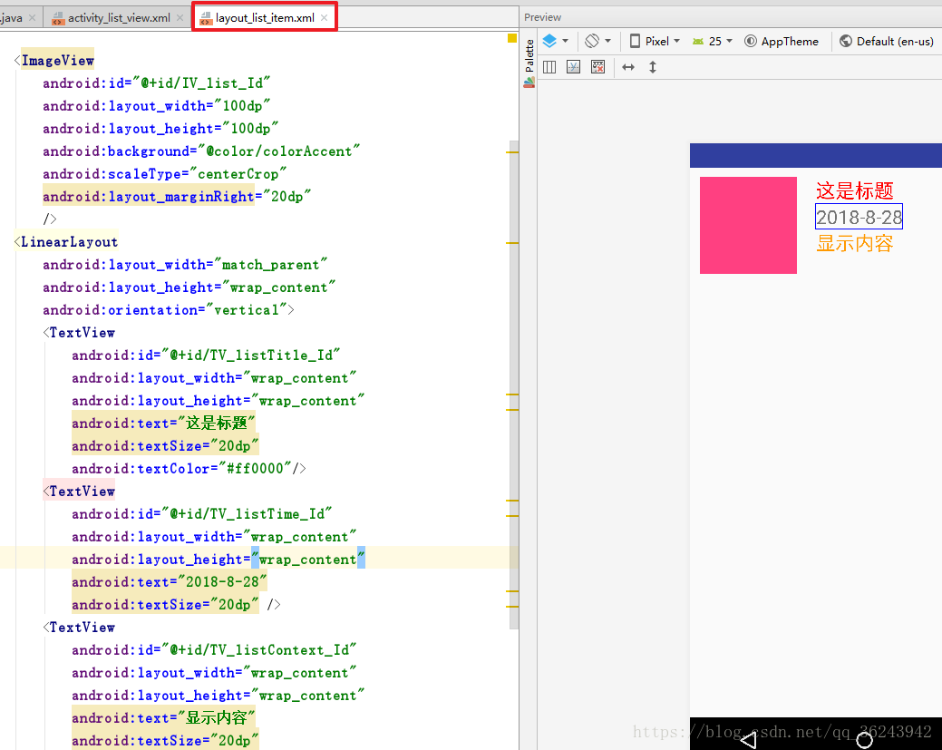Select the 2018-8-28 TextView in preview
942x750 pixels.
click(x=859, y=217)
